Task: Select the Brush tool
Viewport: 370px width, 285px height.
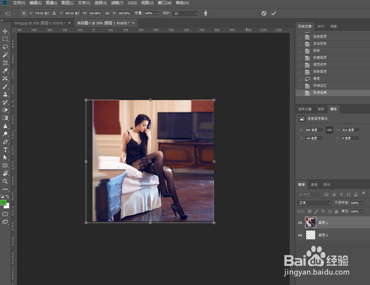Action: coord(5,86)
